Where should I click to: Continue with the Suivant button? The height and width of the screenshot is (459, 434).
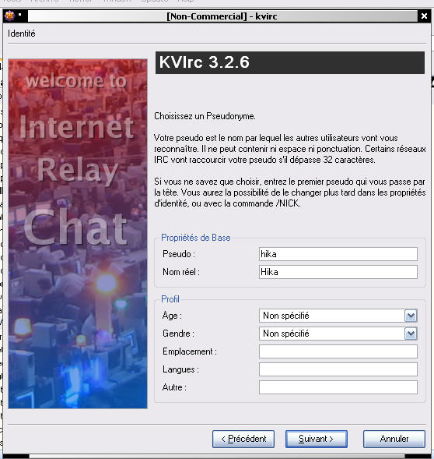click(x=317, y=439)
